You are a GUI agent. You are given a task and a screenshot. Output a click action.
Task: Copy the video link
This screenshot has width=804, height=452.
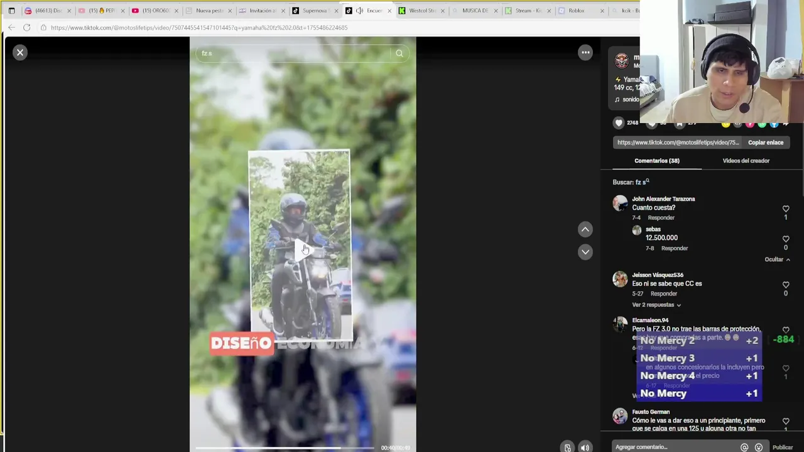point(766,143)
